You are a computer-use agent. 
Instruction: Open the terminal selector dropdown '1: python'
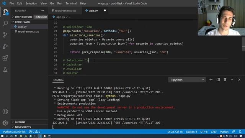tap(187, 80)
